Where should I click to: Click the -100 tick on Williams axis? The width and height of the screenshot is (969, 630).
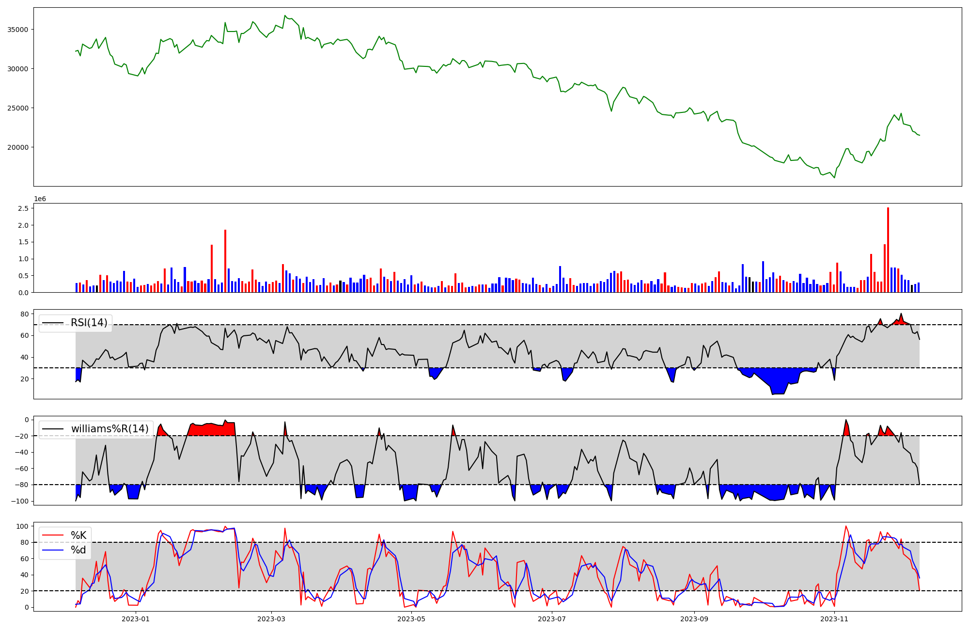coord(19,501)
